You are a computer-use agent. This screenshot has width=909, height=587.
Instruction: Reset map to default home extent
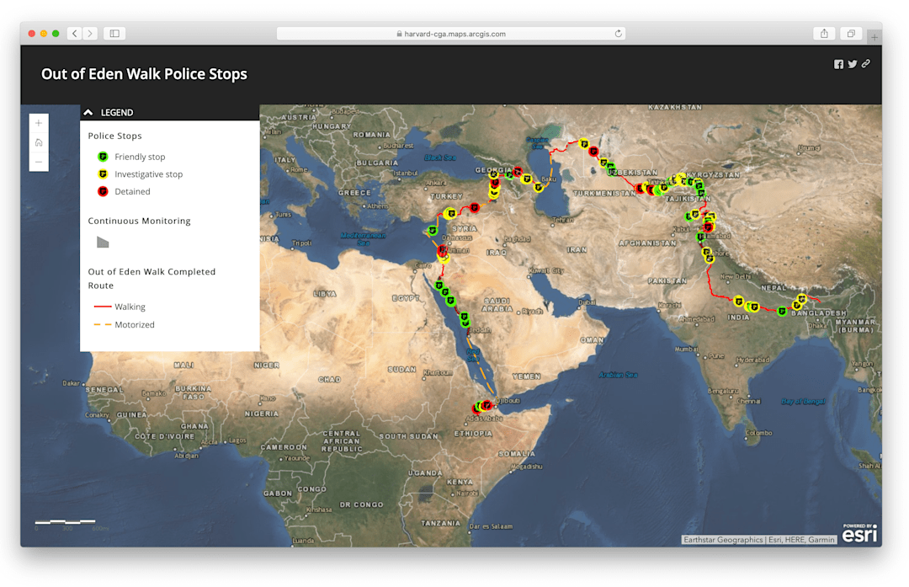39,142
